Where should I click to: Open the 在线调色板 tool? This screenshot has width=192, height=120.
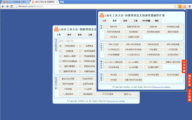point(133,32)
